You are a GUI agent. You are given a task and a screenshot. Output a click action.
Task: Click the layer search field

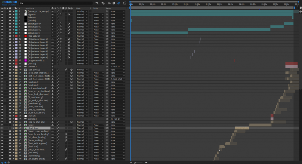click(56, 3)
